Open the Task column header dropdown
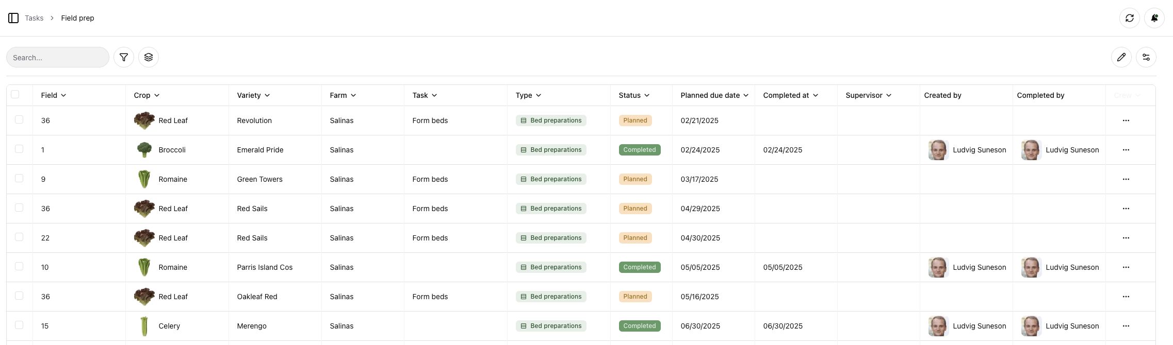Viewport: 1173px width, 345px height. click(425, 95)
